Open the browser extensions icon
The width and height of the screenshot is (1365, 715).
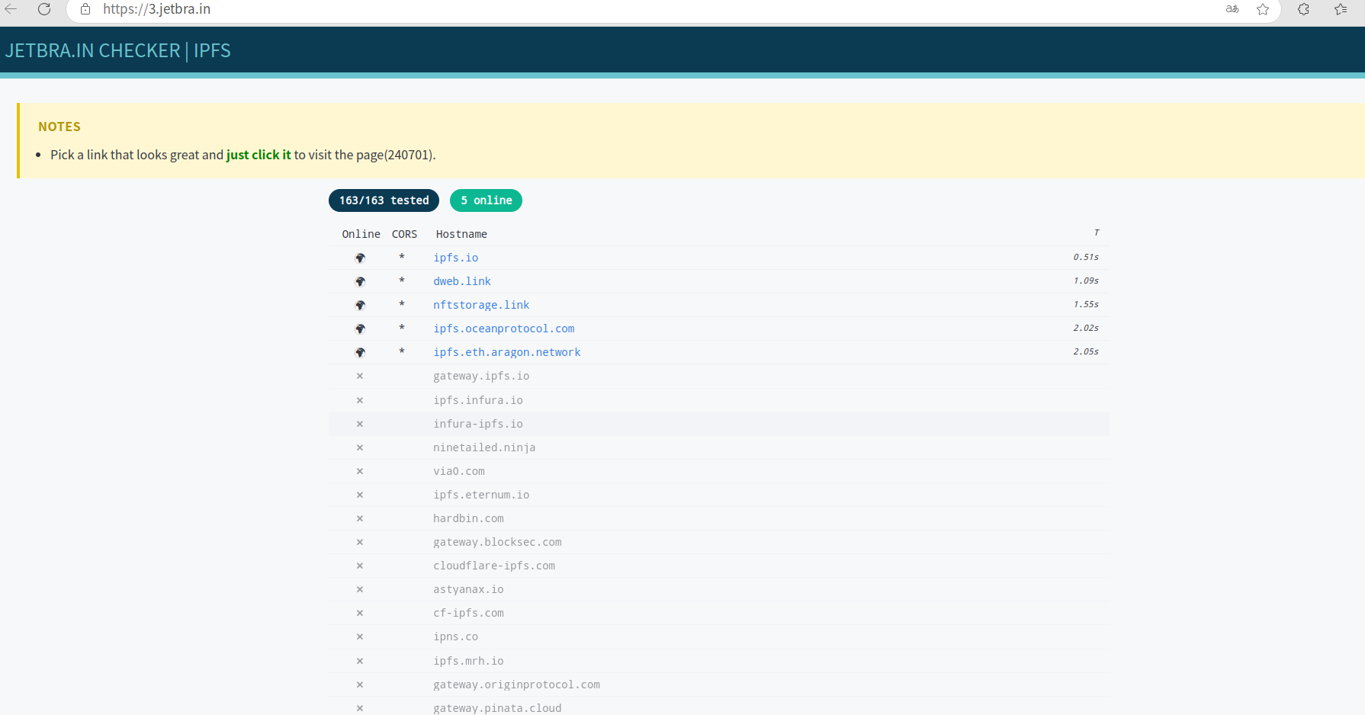click(1303, 9)
